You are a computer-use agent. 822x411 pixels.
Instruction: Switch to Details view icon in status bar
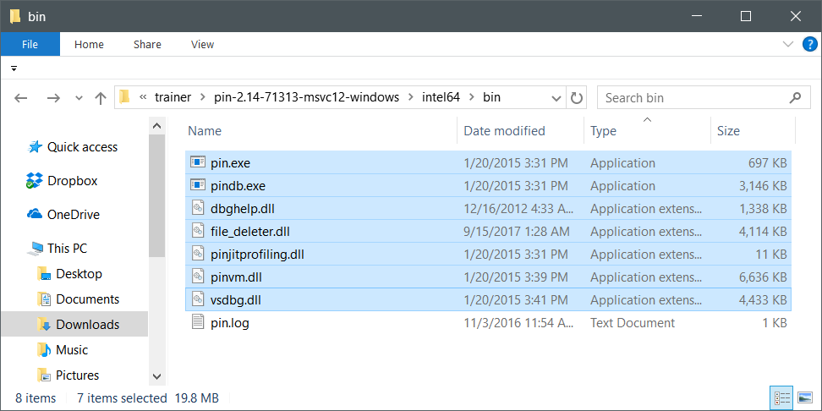point(781,397)
